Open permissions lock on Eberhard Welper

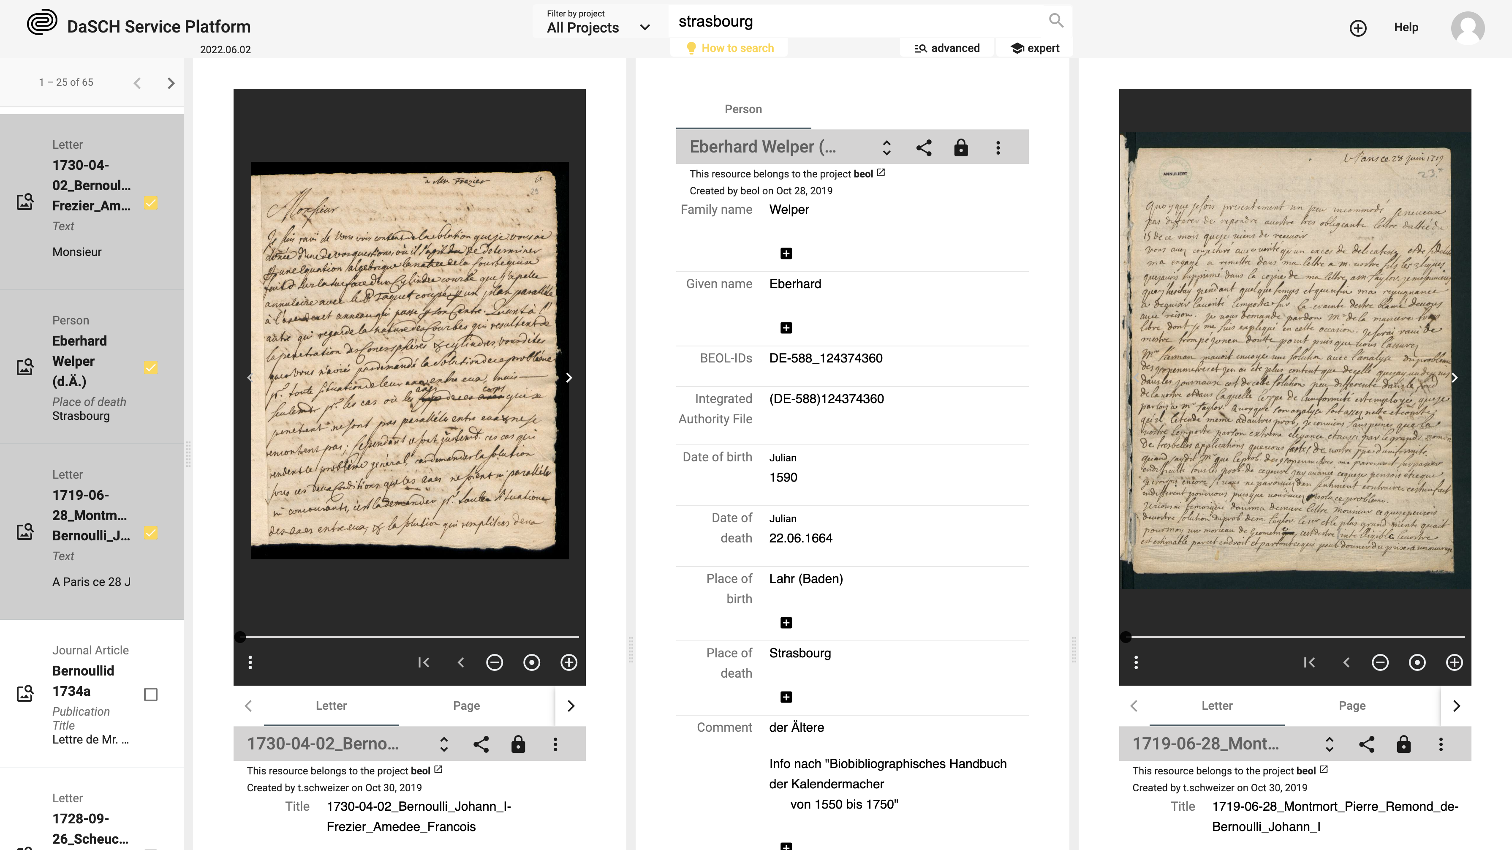point(961,147)
